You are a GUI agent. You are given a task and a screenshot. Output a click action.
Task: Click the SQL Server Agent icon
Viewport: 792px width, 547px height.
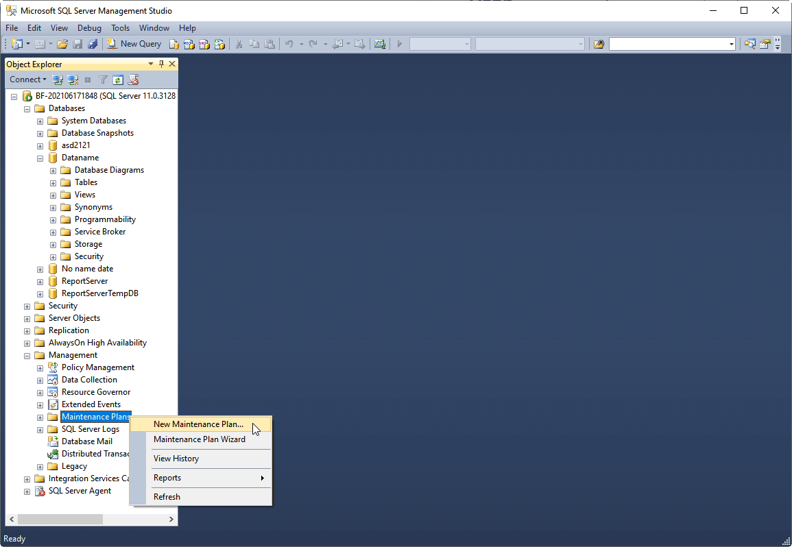39,491
